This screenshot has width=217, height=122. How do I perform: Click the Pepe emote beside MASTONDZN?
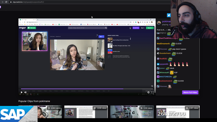(x=175, y=77)
